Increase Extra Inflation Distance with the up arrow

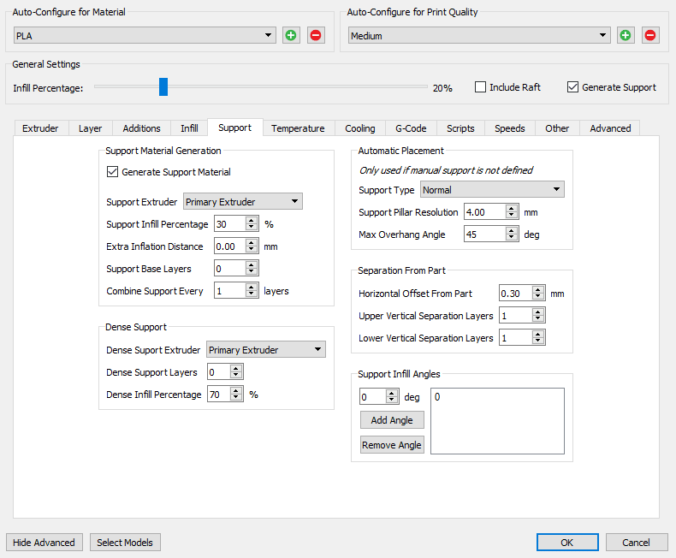pyautogui.click(x=252, y=243)
